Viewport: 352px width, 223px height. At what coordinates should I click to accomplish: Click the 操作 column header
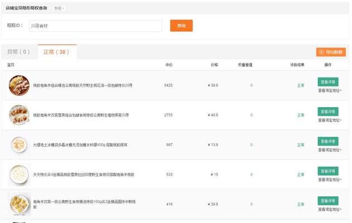coord(328,65)
